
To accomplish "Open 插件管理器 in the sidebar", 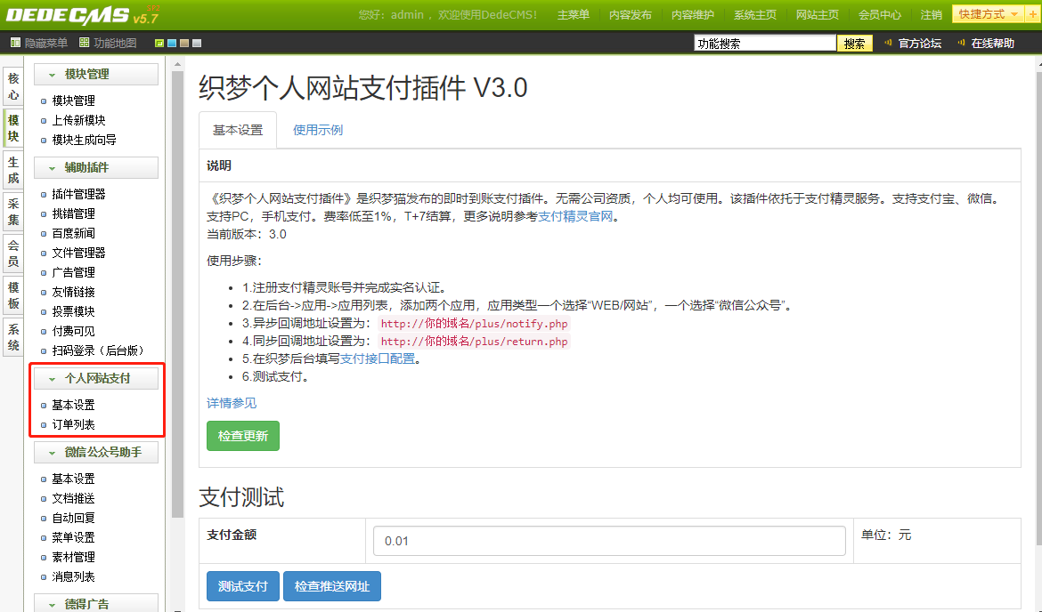I will click(x=79, y=195).
